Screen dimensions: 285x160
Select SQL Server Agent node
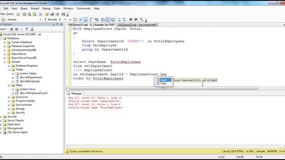pyautogui.click(x=17, y=132)
